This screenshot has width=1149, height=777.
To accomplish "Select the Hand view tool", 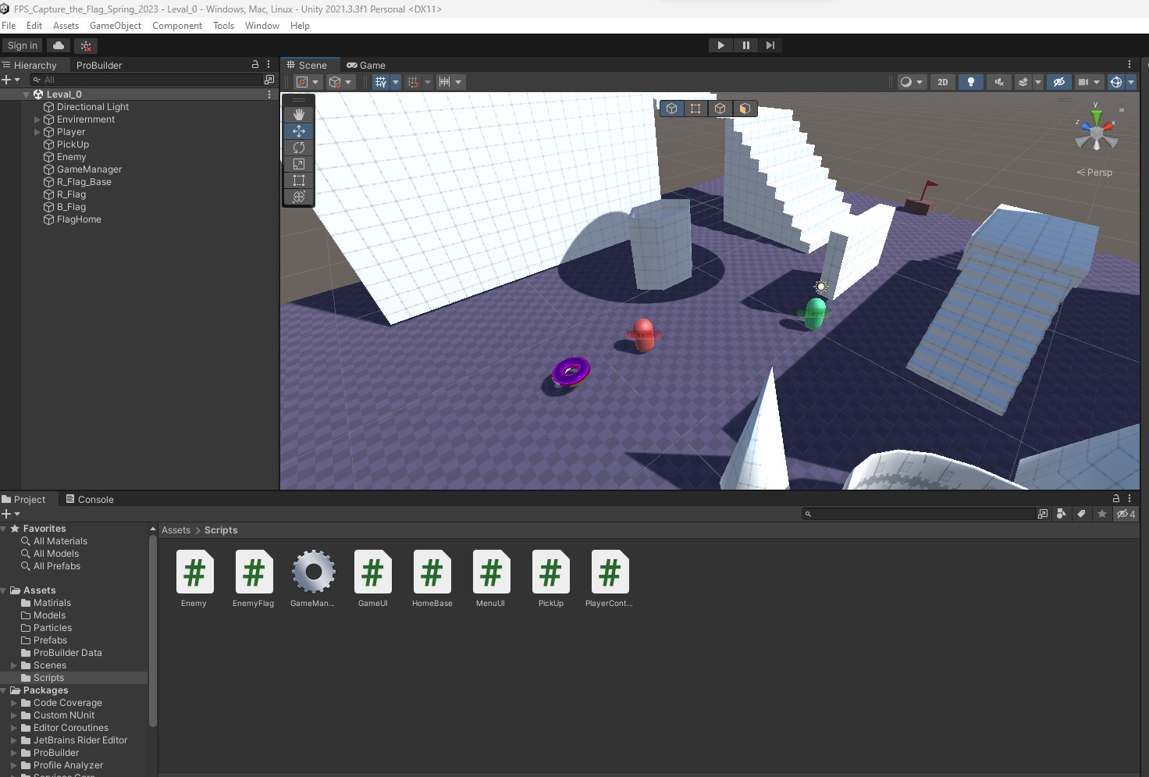I will pos(298,114).
